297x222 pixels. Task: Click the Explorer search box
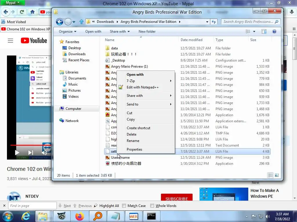click(251, 22)
